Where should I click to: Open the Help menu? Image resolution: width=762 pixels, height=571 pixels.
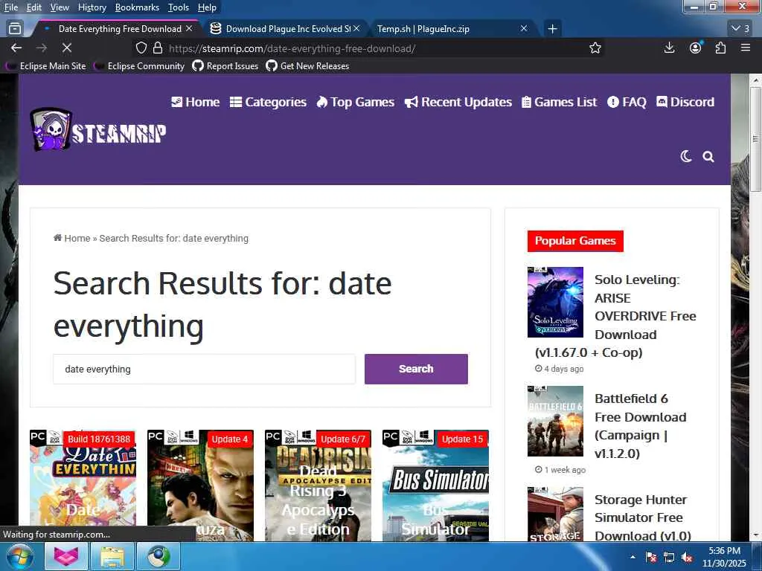click(x=207, y=7)
